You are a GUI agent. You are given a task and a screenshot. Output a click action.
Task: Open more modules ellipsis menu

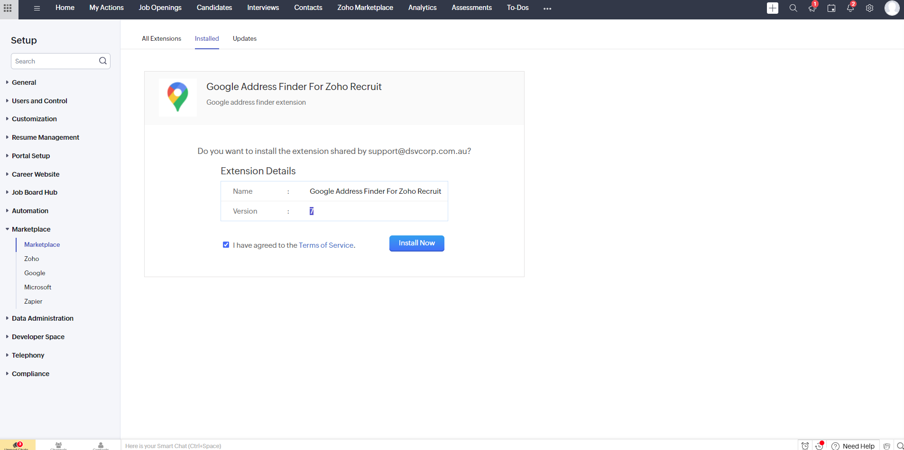[547, 9]
